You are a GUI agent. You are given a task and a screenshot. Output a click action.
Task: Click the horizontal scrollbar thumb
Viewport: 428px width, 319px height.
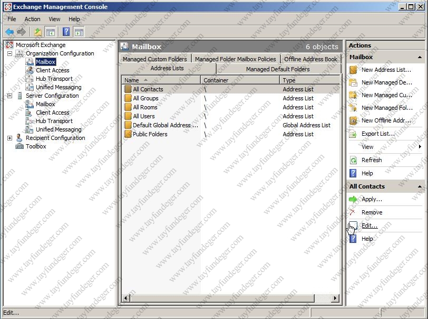point(222,298)
